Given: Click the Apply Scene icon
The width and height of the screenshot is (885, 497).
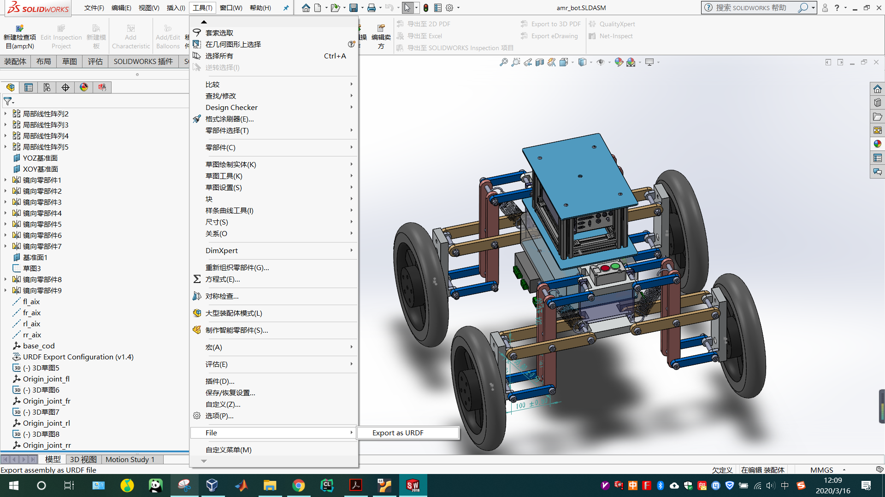Looking at the screenshot, I should tap(631, 62).
